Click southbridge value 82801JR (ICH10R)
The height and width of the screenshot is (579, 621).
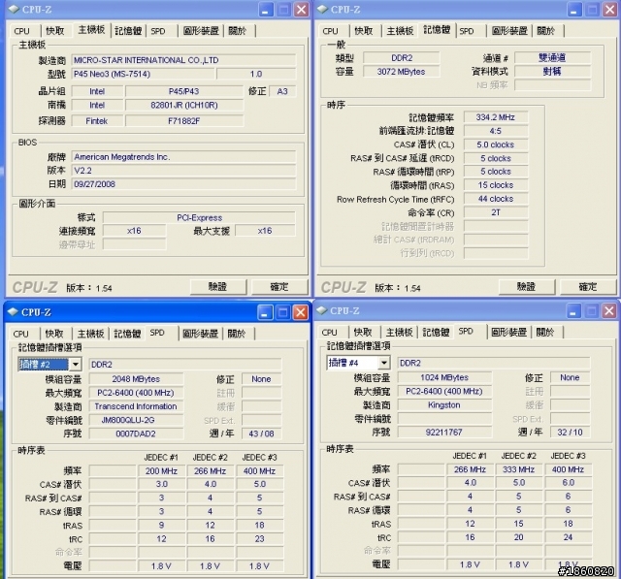(184, 106)
